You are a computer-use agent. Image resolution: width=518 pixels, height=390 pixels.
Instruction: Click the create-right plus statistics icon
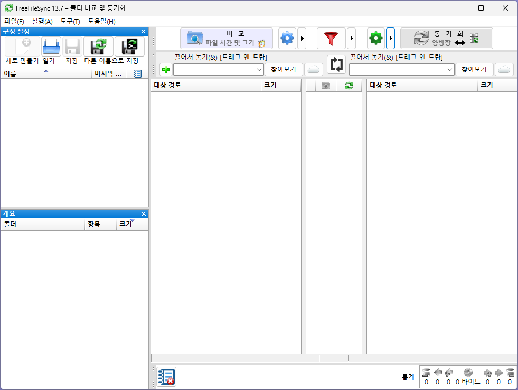tap(487, 373)
